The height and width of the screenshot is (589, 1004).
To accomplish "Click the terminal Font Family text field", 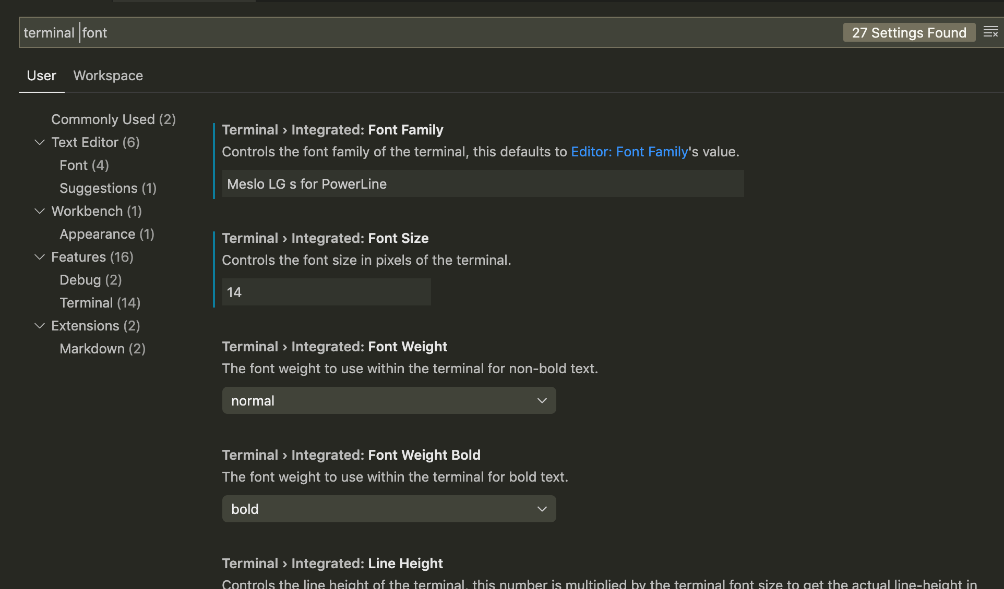I will [x=483, y=183].
